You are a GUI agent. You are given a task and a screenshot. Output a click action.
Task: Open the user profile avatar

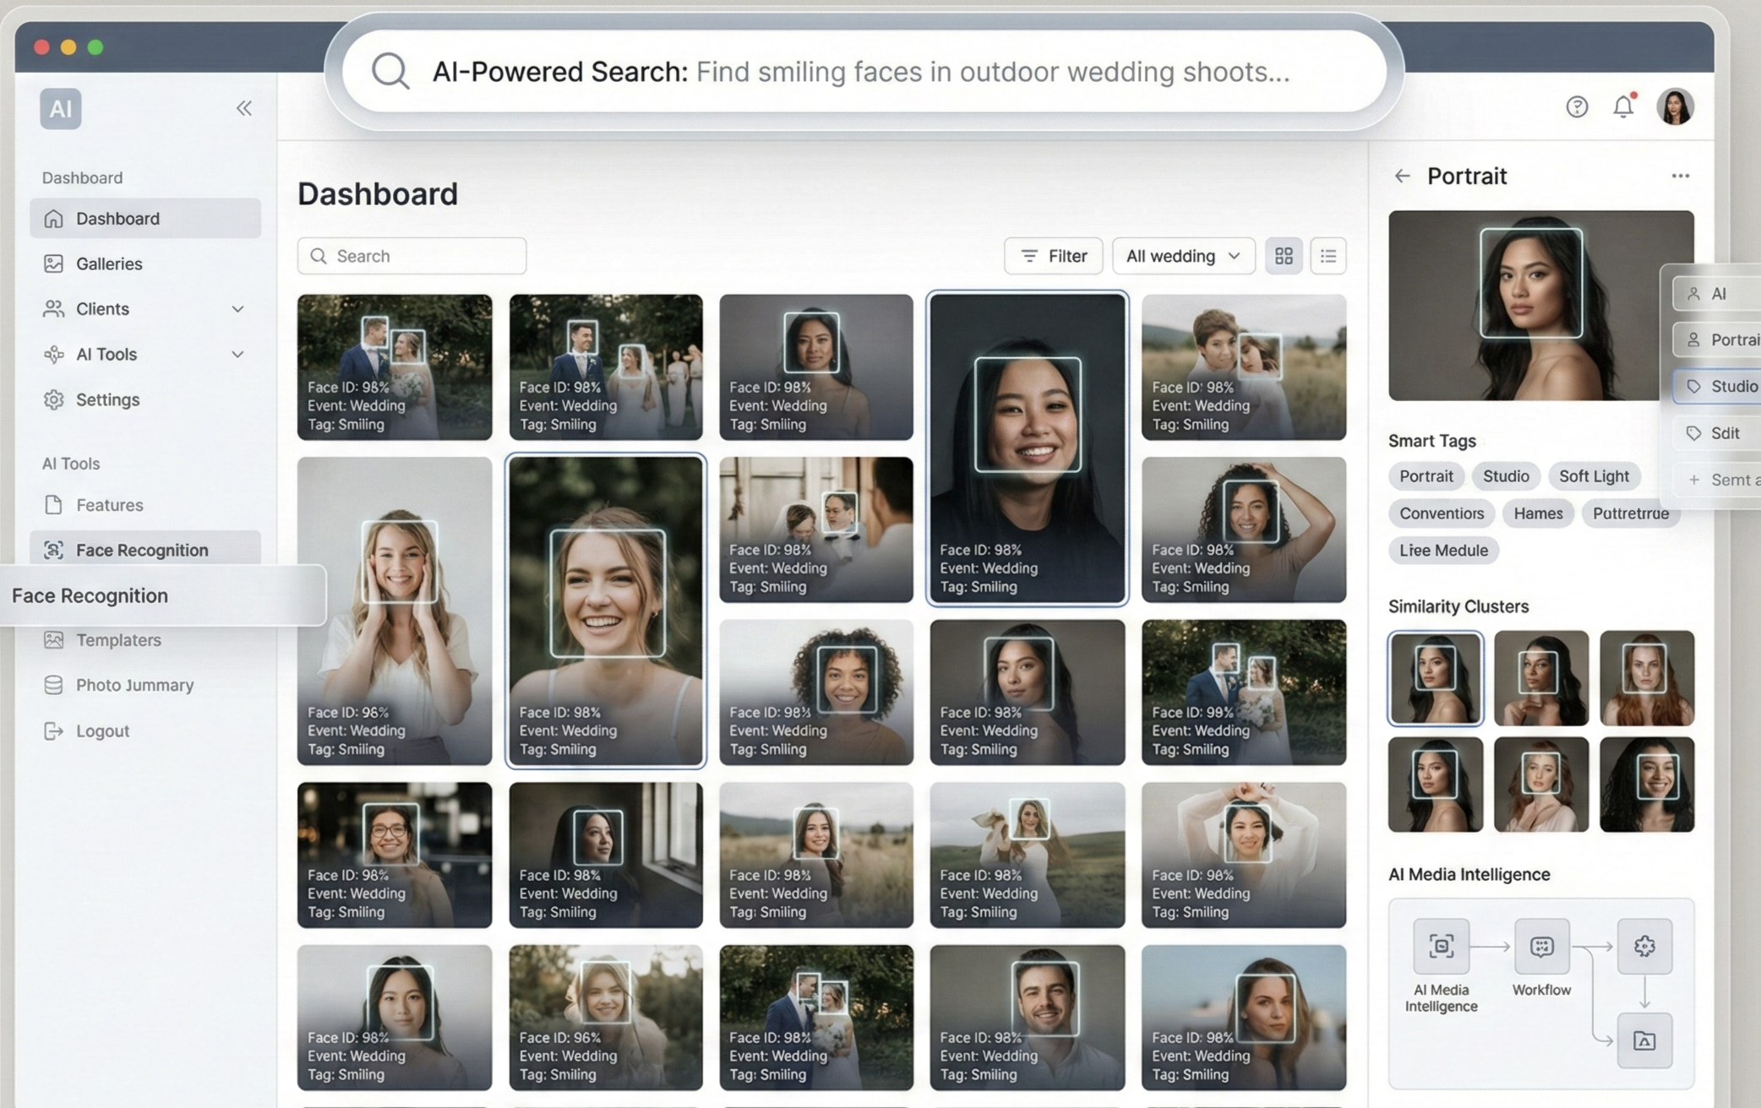(1675, 106)
